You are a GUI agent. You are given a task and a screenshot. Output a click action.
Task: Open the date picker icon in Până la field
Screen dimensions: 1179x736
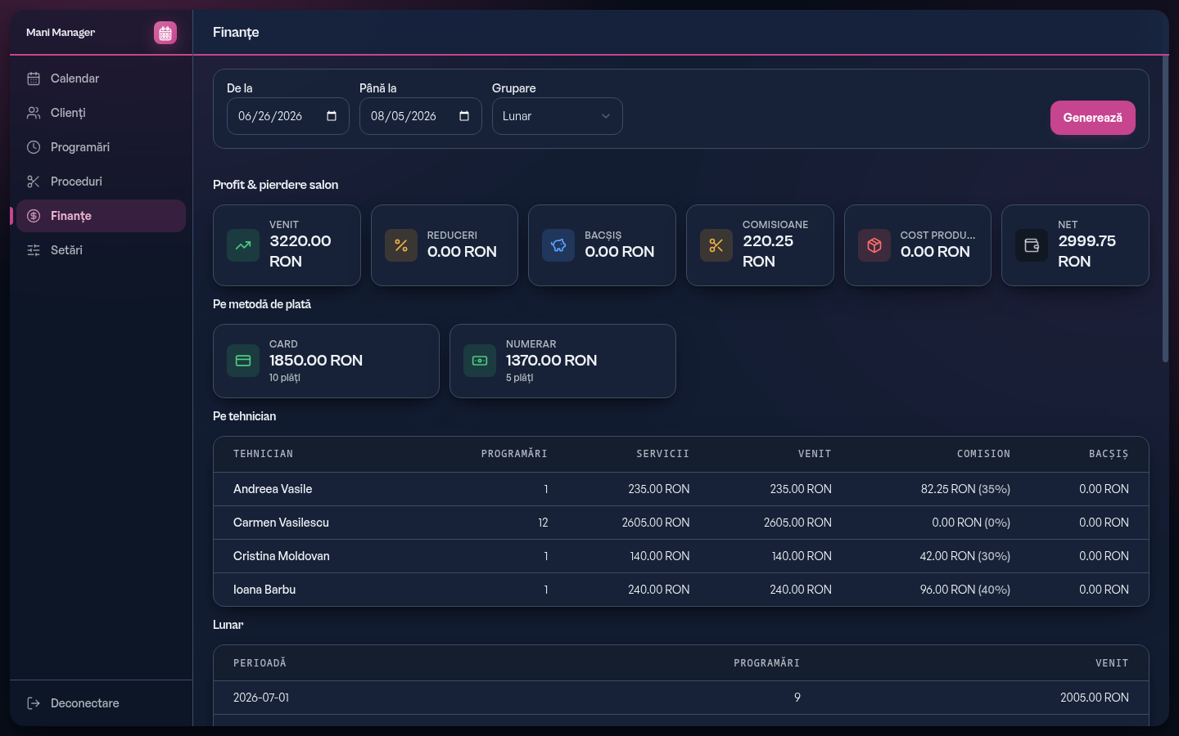pos(464,116)
